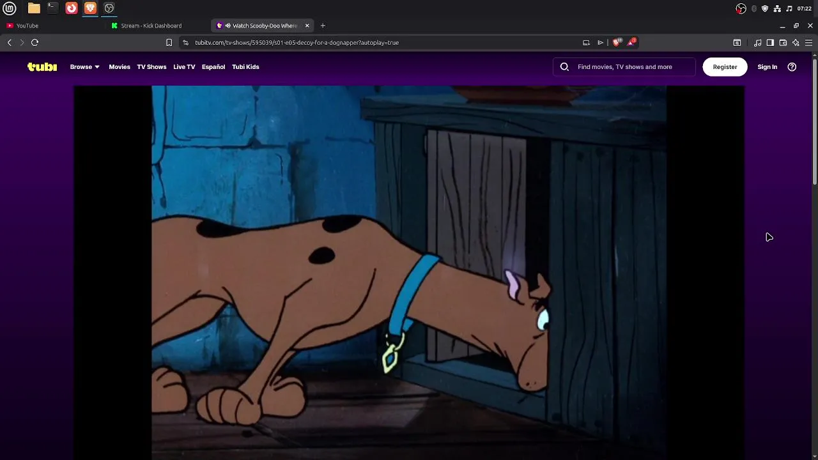This screenshot has height=460, width=818.
Task: Click the Tubi logo
Action: pos(42,66)
